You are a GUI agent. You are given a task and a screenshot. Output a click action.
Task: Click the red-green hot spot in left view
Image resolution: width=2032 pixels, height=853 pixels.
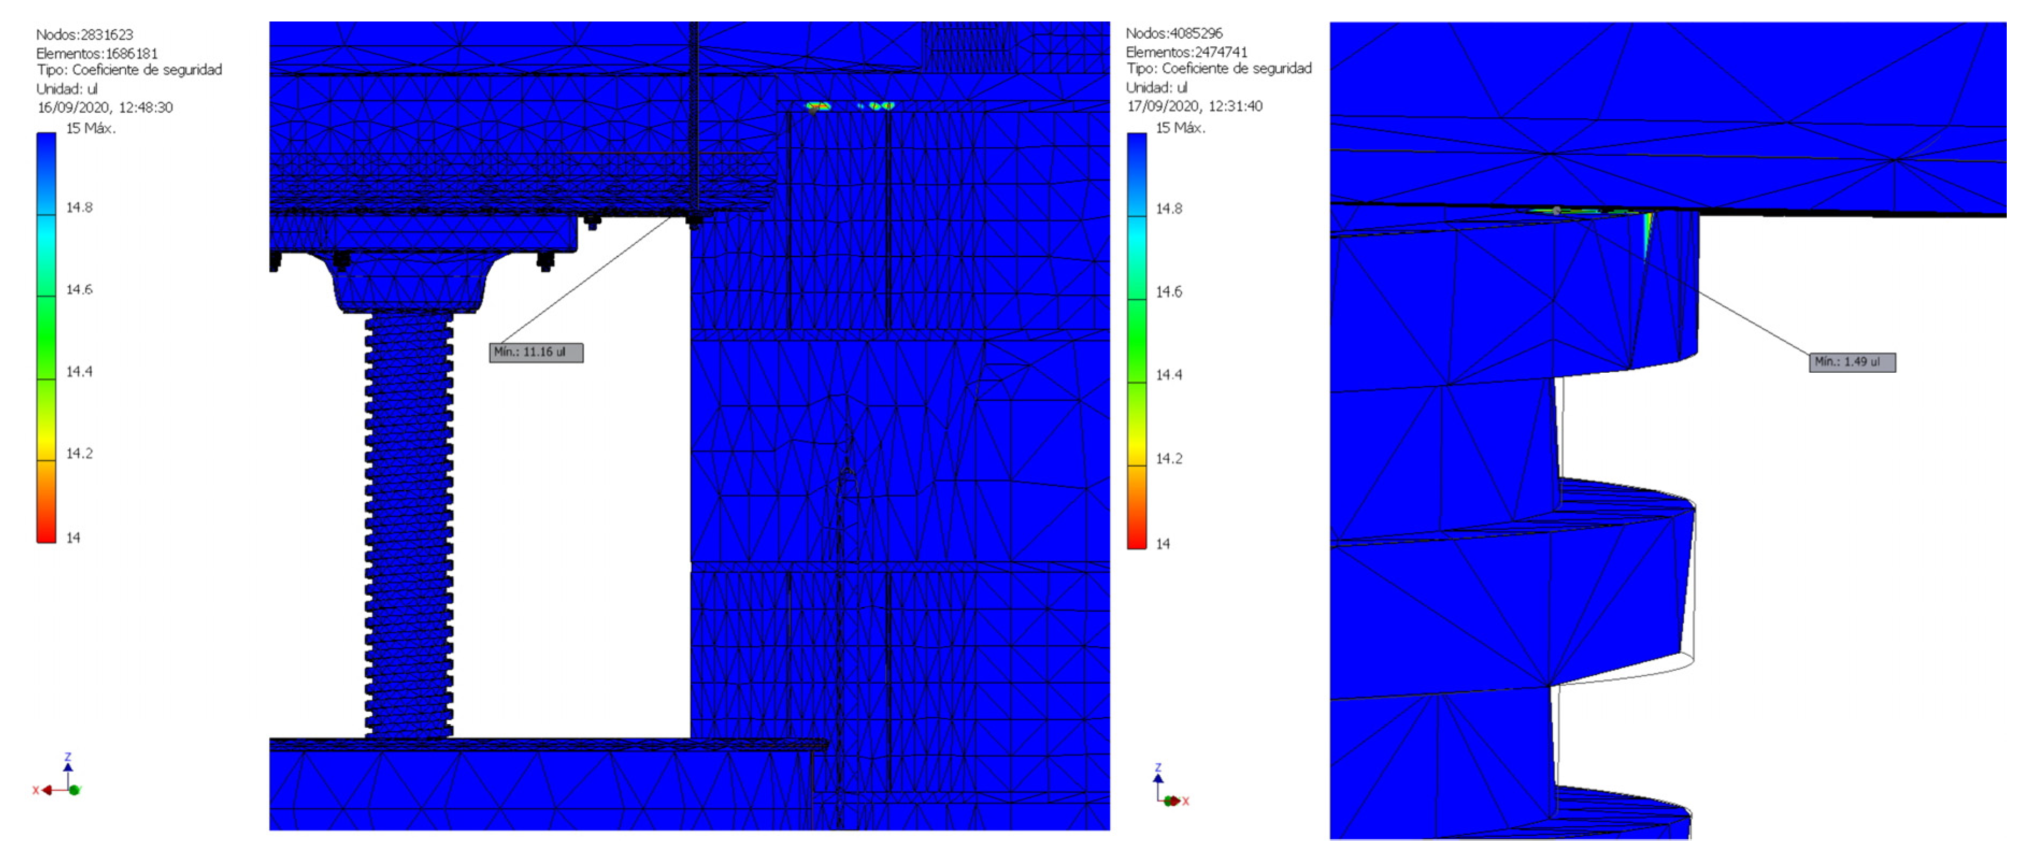click(x=818, y=106)
